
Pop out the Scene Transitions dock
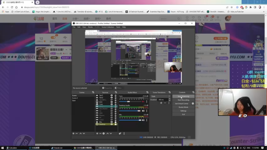click(x=170, y=92)
